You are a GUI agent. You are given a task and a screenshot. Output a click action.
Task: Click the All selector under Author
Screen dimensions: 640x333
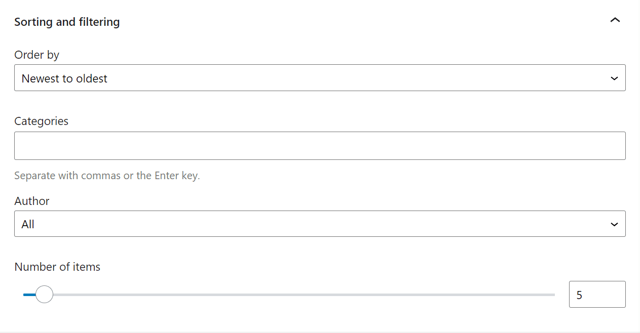pyautogui.click(x=320, y=223)
